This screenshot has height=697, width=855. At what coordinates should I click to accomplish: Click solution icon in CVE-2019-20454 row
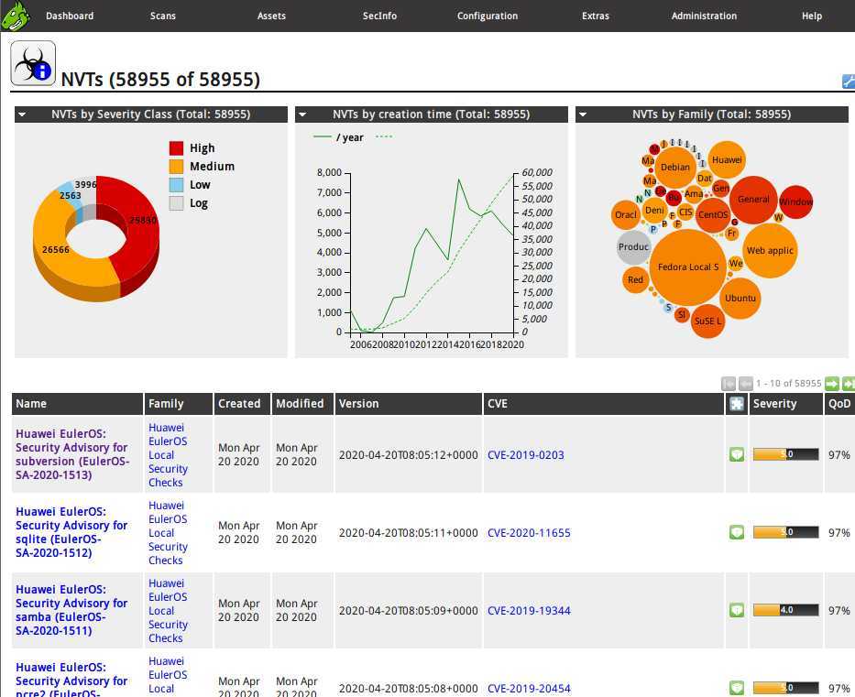click(737, 688)
